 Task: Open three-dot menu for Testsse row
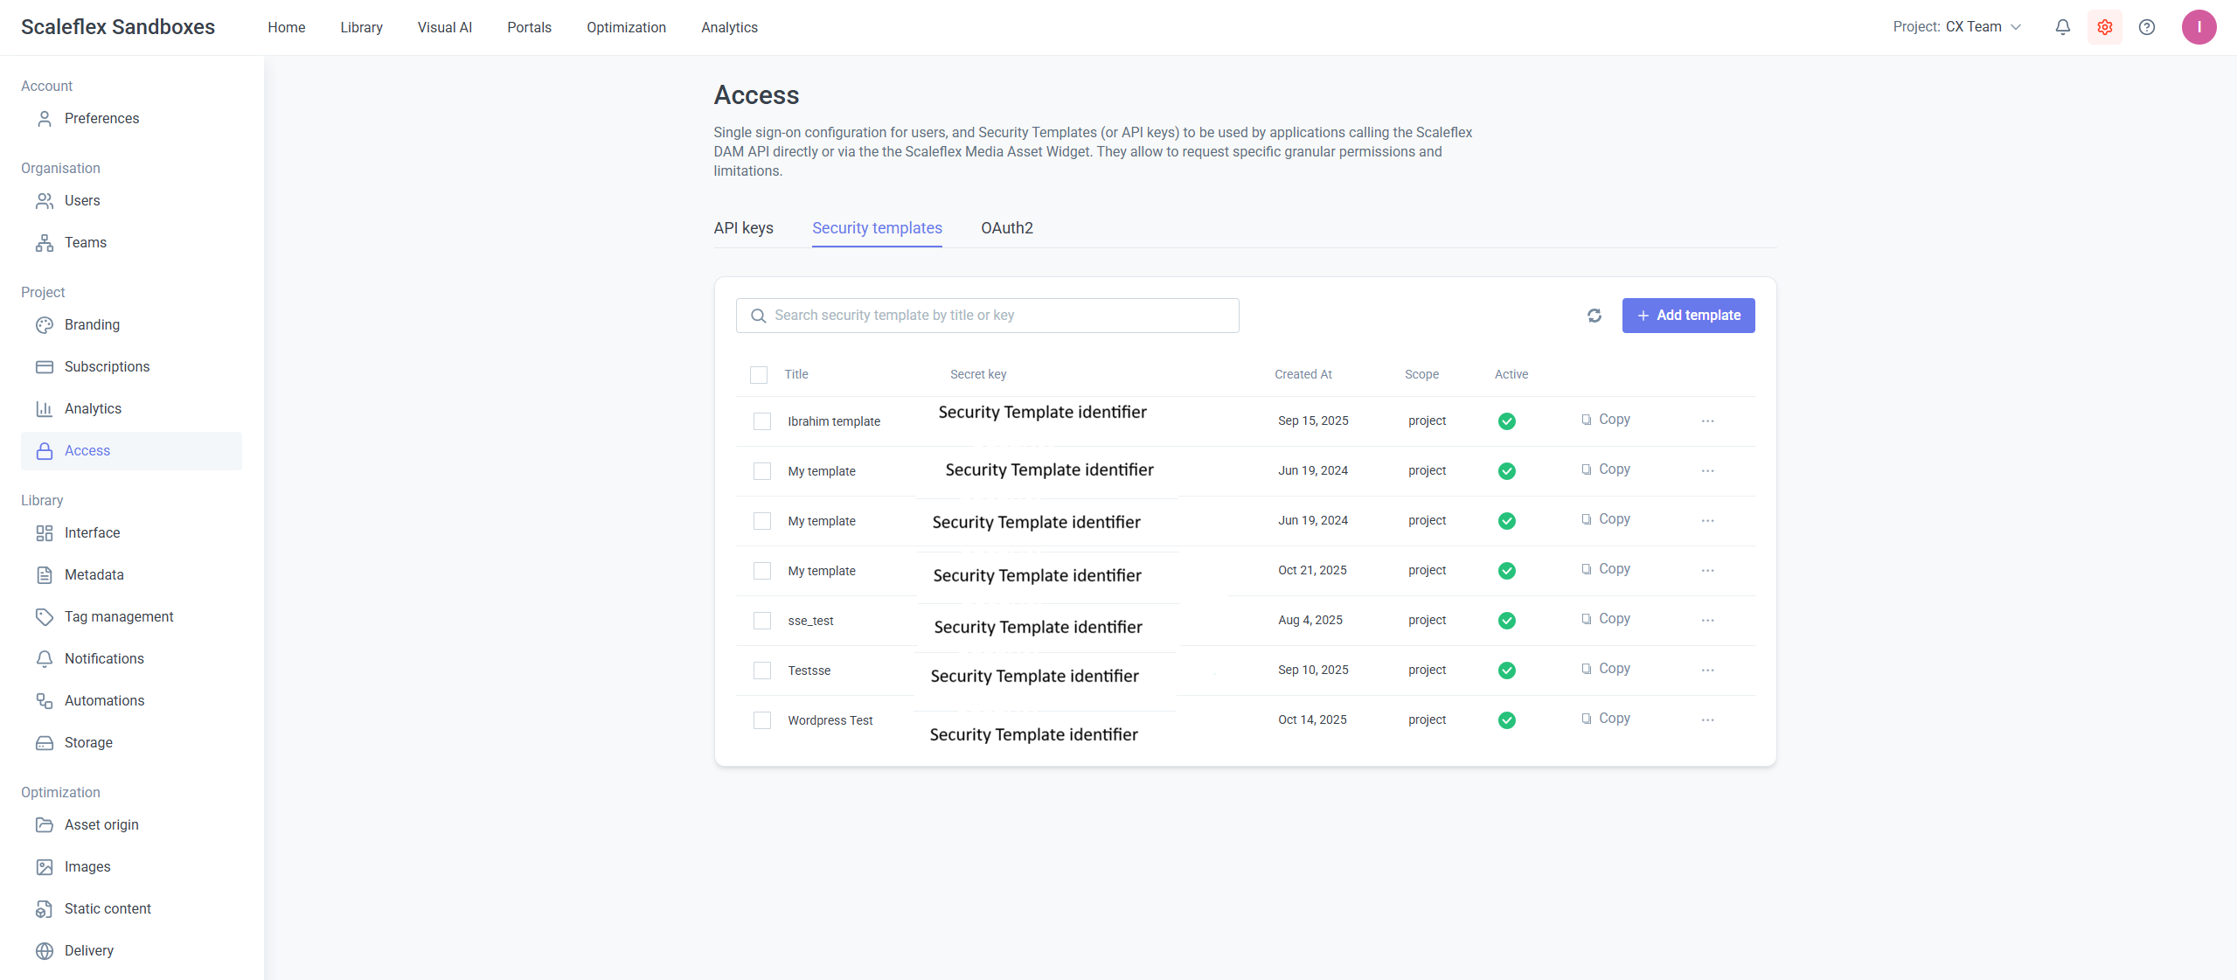click(1706, 671)
